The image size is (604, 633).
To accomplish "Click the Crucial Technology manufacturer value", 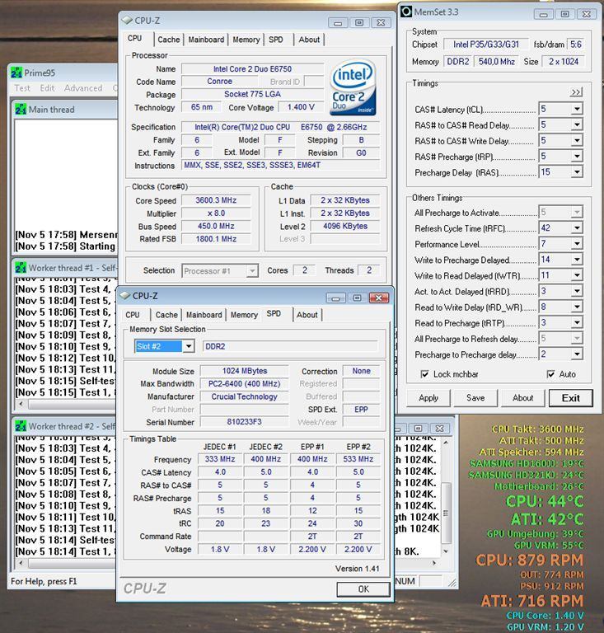I will pos(244,396).
